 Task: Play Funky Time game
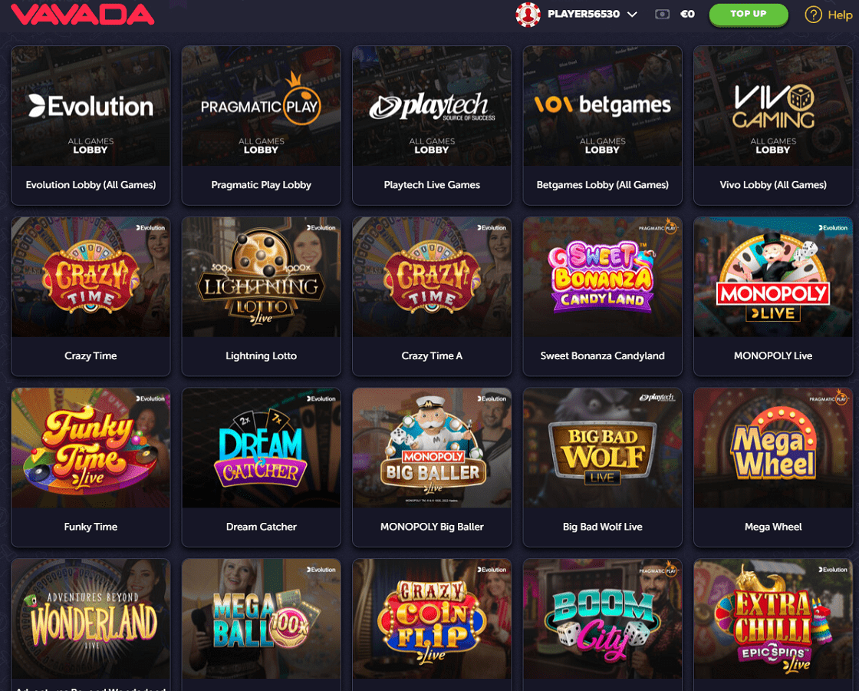(x=91, y=468)
